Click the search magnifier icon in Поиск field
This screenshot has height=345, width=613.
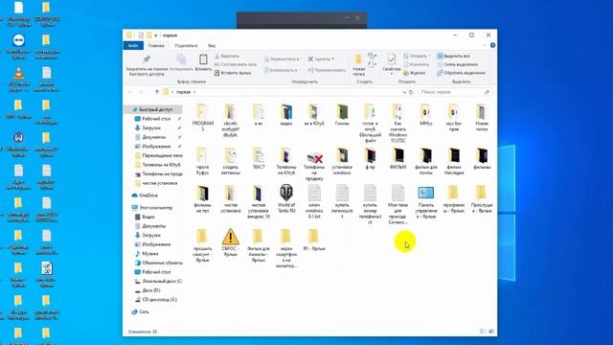pos(488,92)
